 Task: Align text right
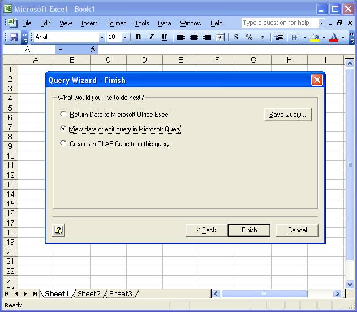tap(207, 37)
